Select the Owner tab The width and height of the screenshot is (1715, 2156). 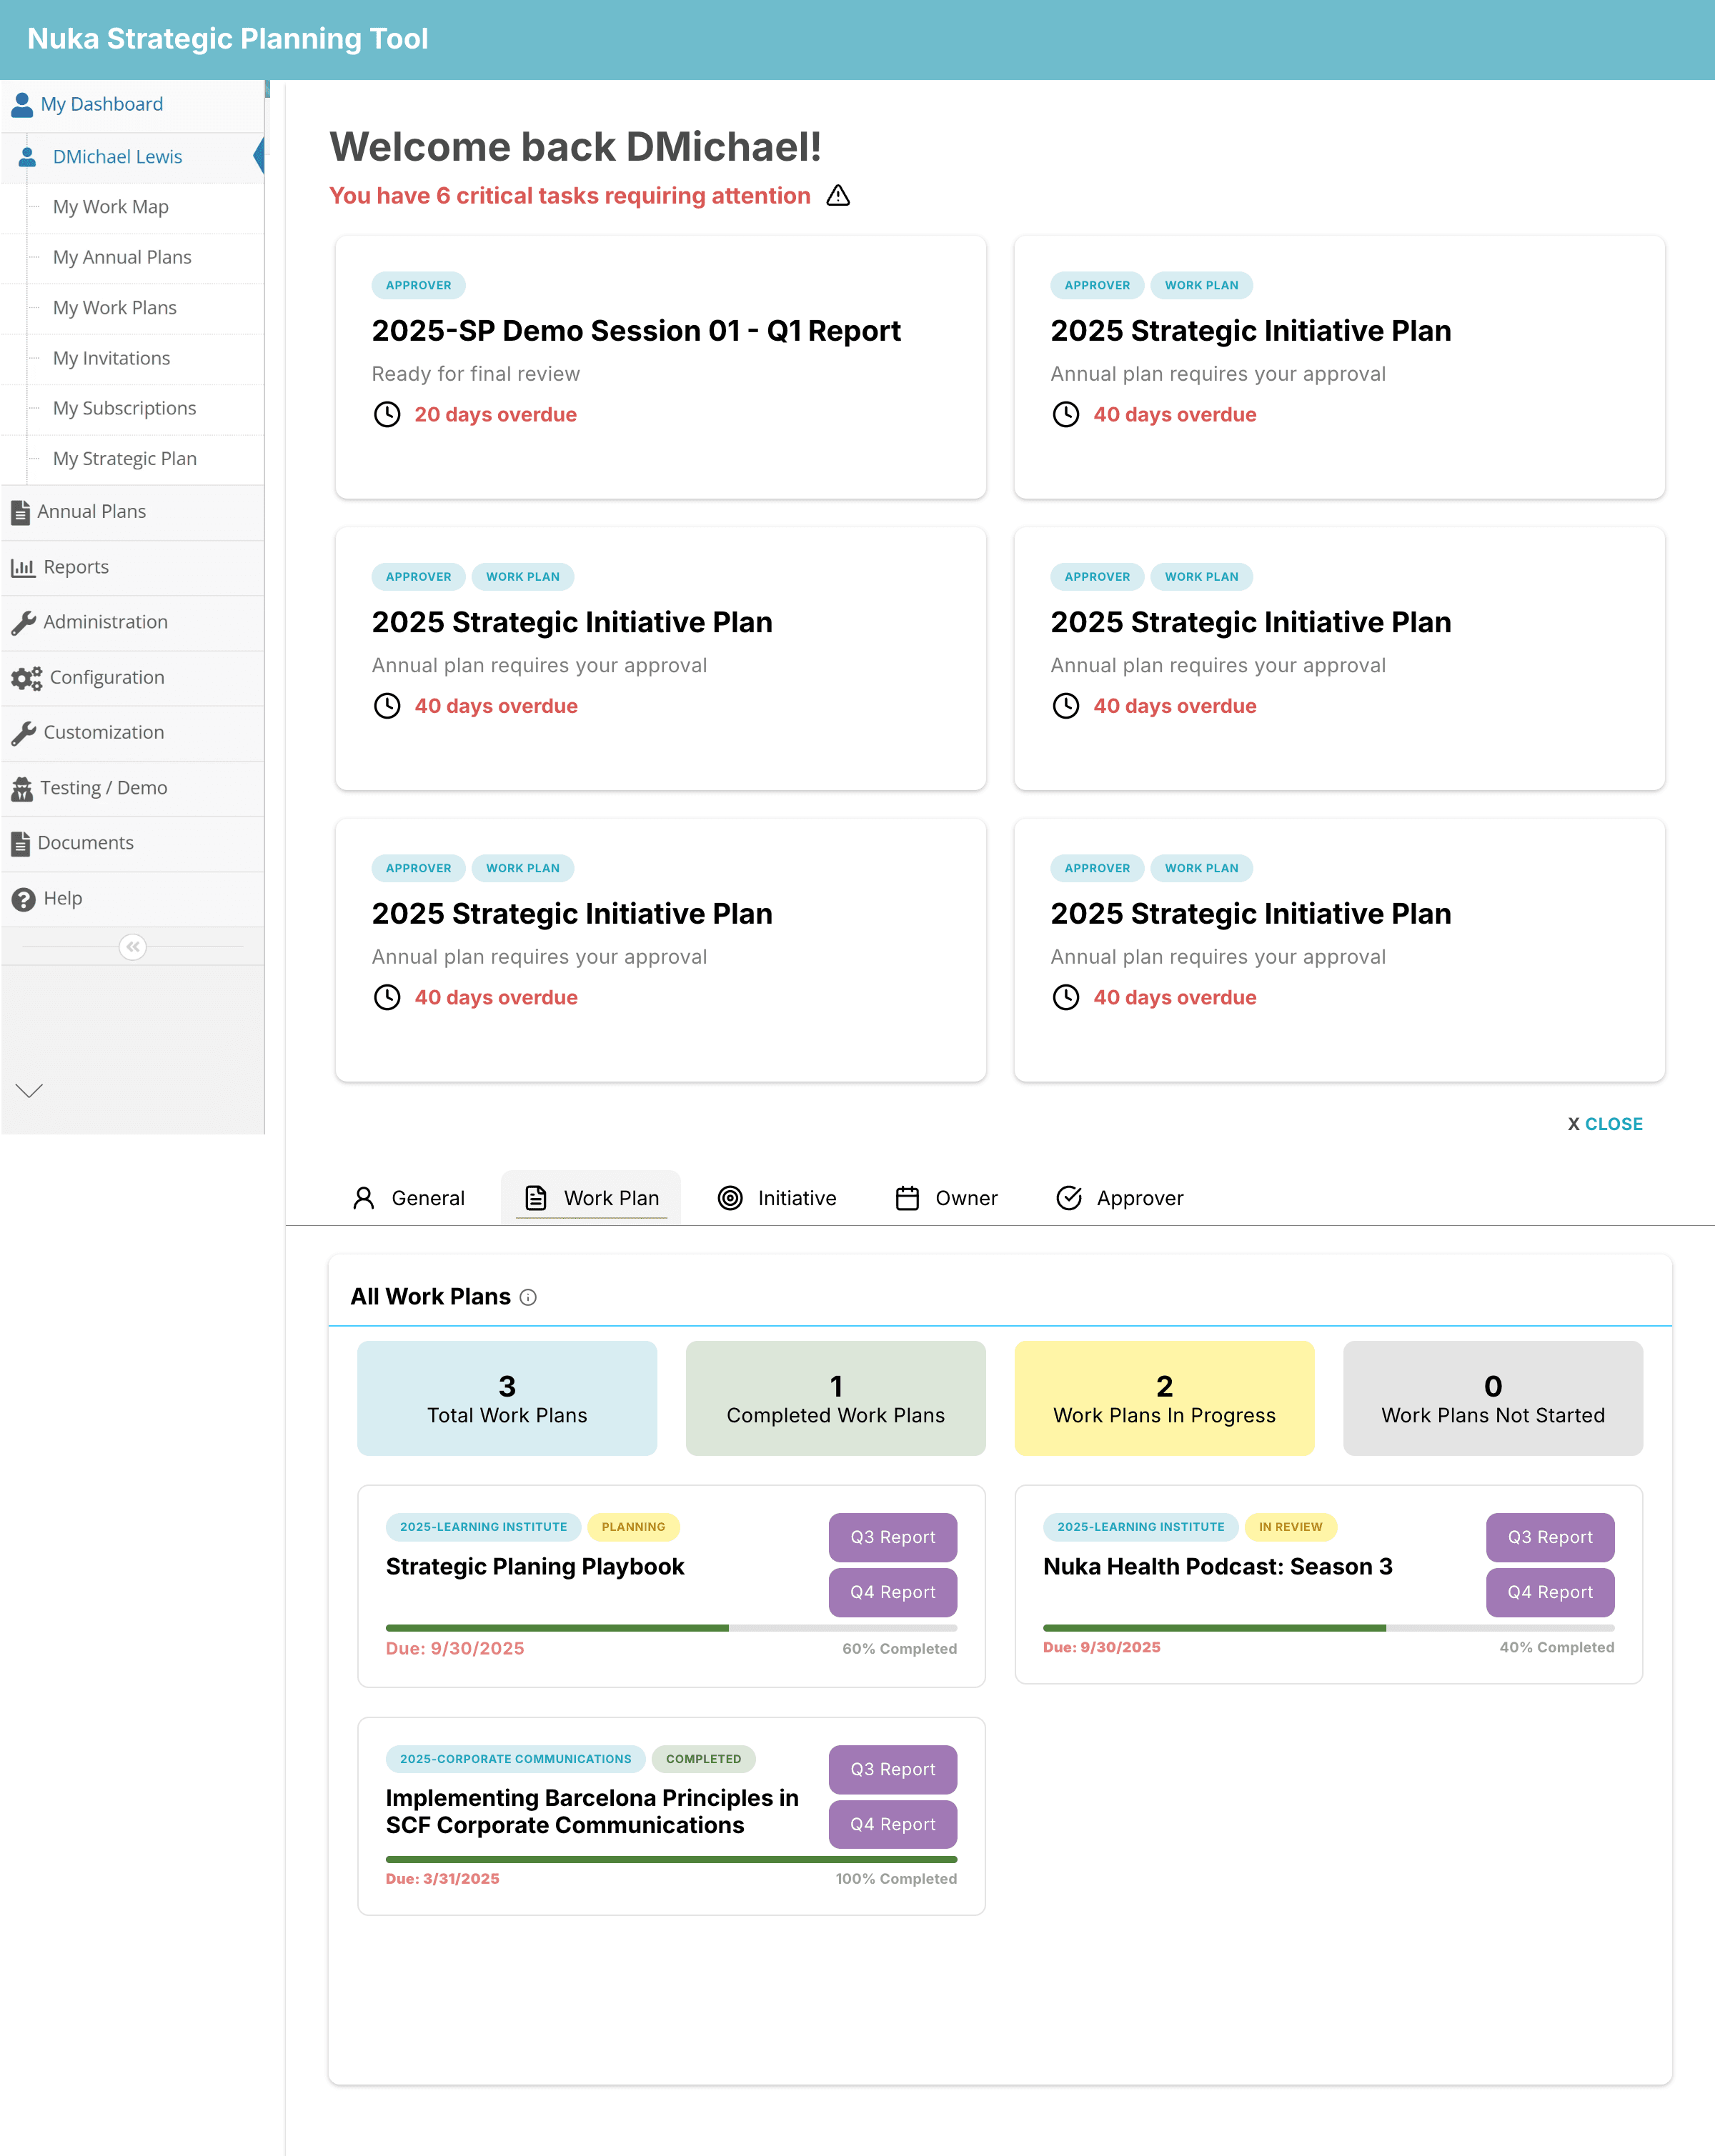(946, 1198)
